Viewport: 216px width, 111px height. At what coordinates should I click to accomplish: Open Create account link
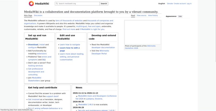[x=180, y=3]
